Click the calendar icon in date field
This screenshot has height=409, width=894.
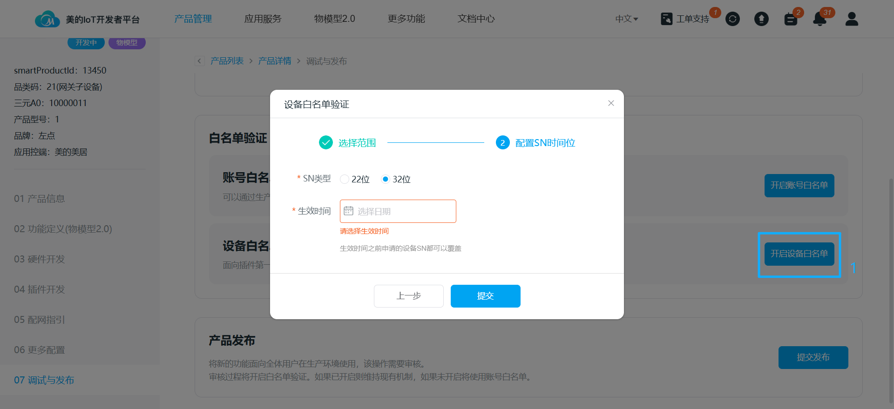click(x=348, y=211)
